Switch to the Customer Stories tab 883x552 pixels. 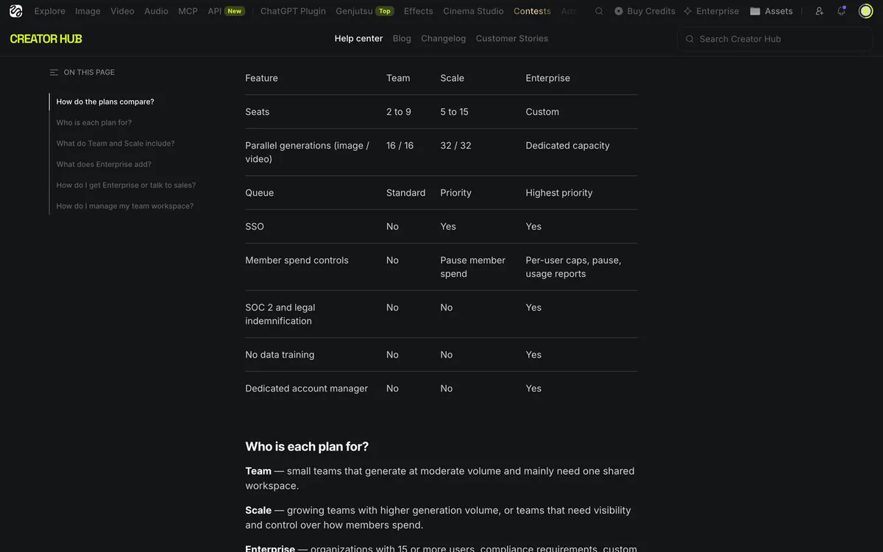[512, 38]
